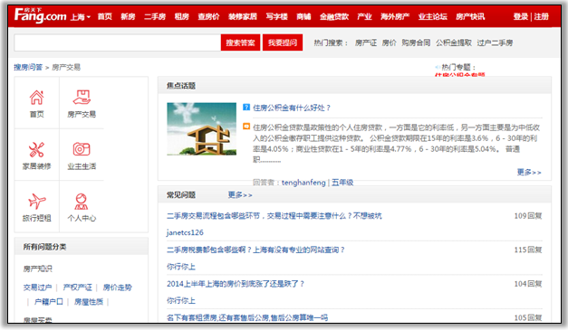Click the 旅行短租 airplane icon
This screenshot has width=568, height=330.
(x=37, y=201)
